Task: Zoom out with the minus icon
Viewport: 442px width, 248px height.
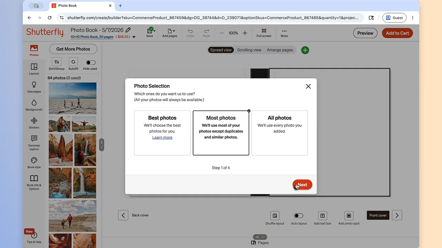Action: [222, 33]
